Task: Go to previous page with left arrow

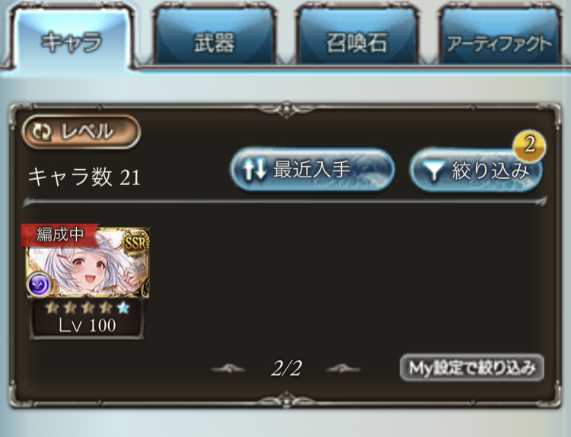Action: click(x=228, y=369)
